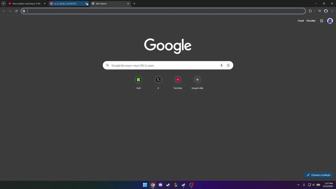Viewport: 336px width, 189px height.
Task: Open Windows Start menu
Action: tap(145, 185)
